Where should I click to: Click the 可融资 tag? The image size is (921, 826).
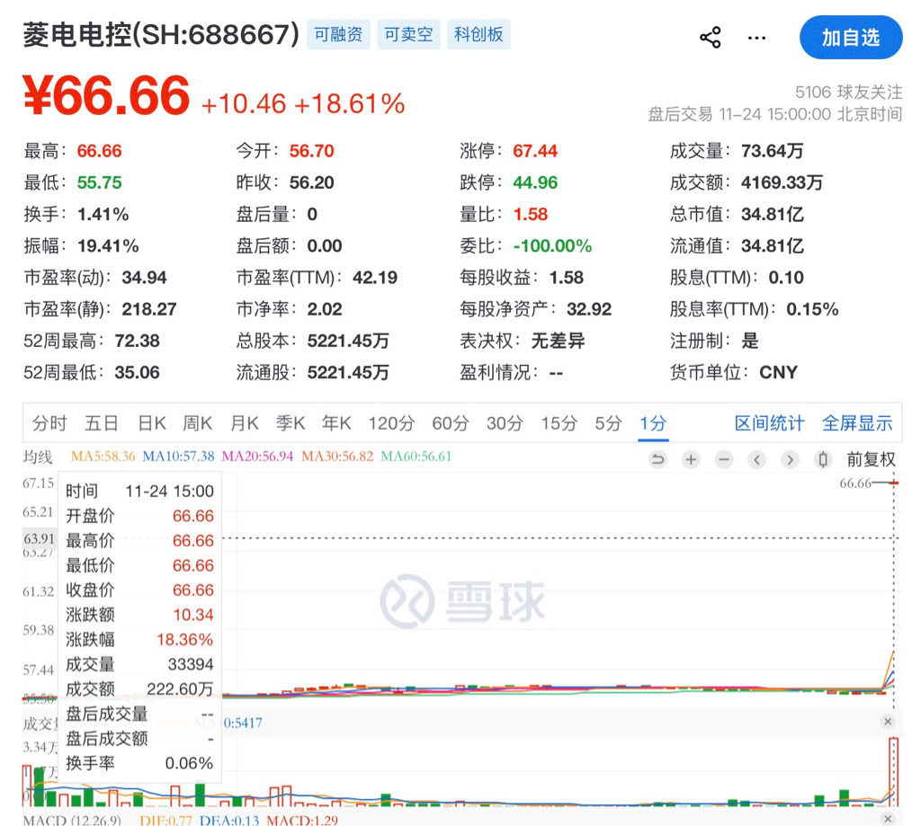click(x=338, y=35)
